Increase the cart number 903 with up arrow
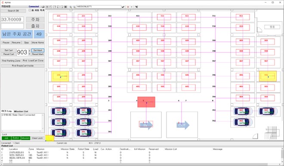Screen dimensions: 284x166 [30, 51]
